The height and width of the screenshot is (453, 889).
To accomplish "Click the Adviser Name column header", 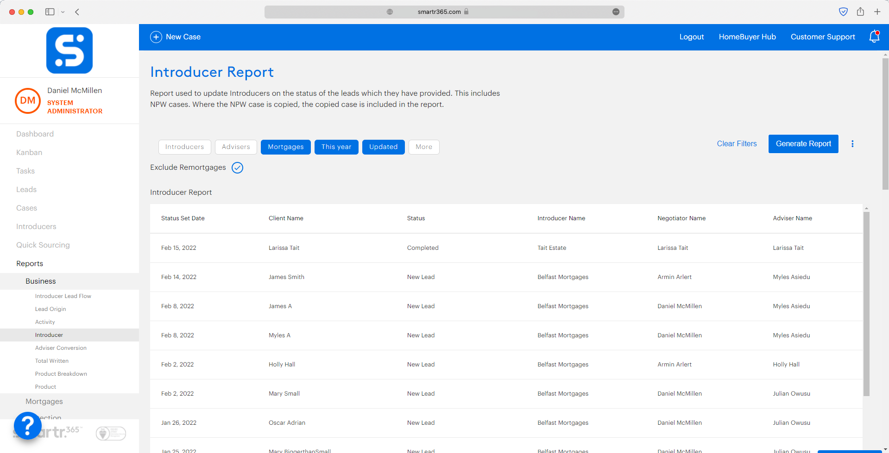I will click(792, 218).
